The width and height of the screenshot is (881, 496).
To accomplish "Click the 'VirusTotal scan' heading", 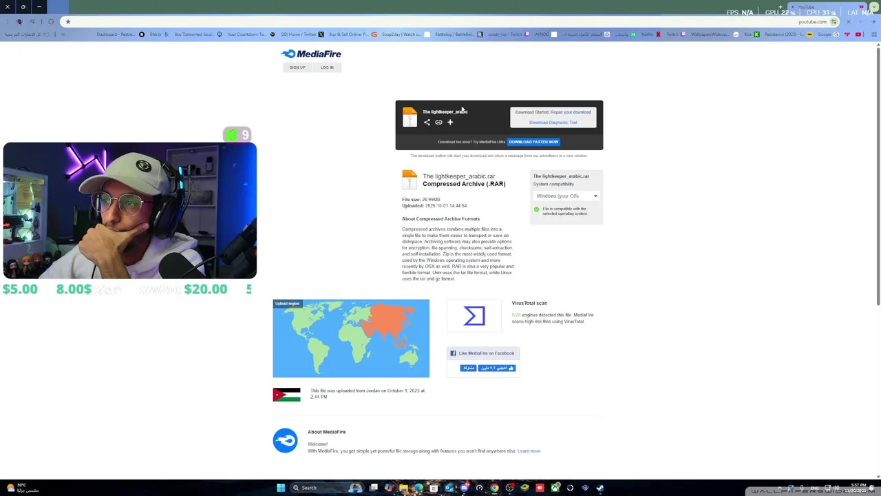I will (529, 303).
